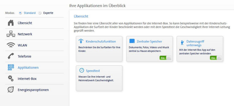Image resolution: width=234 pixels, height=106 pixels.
Task: Click the Energiesparoptionen leaf icon
Action: (11, 89)
